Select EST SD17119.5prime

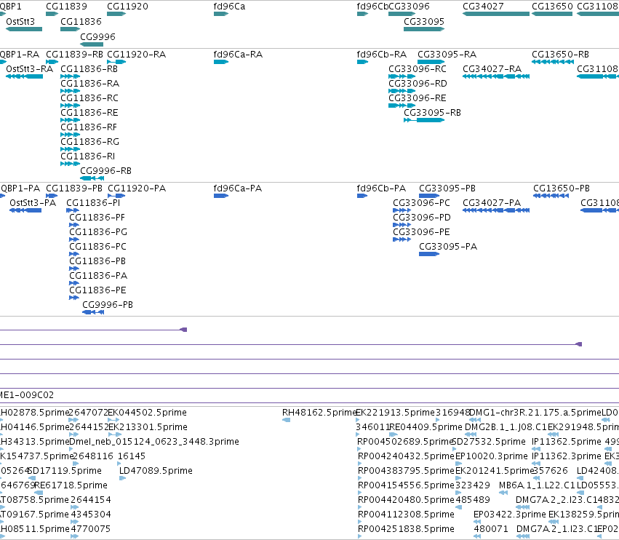coord(65,470)
